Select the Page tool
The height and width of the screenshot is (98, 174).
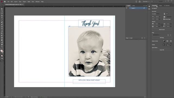pos(2,11)
